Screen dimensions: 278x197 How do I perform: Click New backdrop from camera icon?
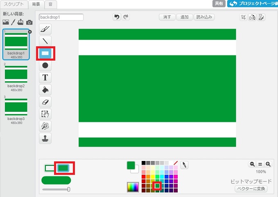coord(29,23)
